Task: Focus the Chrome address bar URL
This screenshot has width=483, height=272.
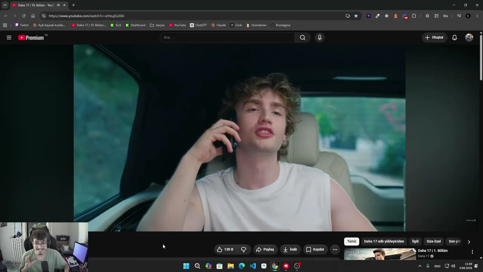Action: point(86,16)
